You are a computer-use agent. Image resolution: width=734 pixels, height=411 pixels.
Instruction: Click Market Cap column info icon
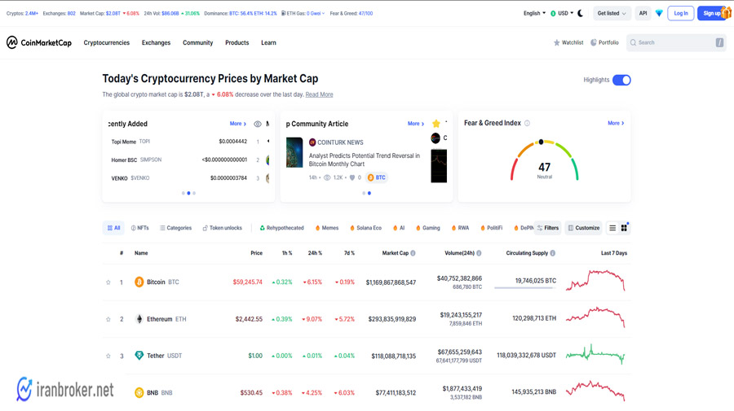click(x=413, y=253)
